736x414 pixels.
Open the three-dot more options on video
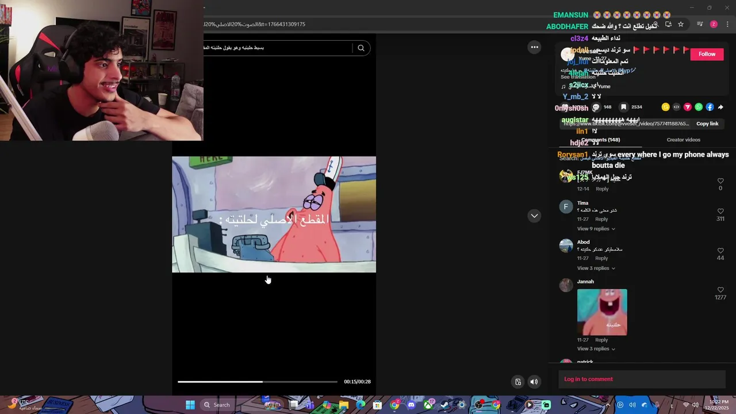point(534,47)
